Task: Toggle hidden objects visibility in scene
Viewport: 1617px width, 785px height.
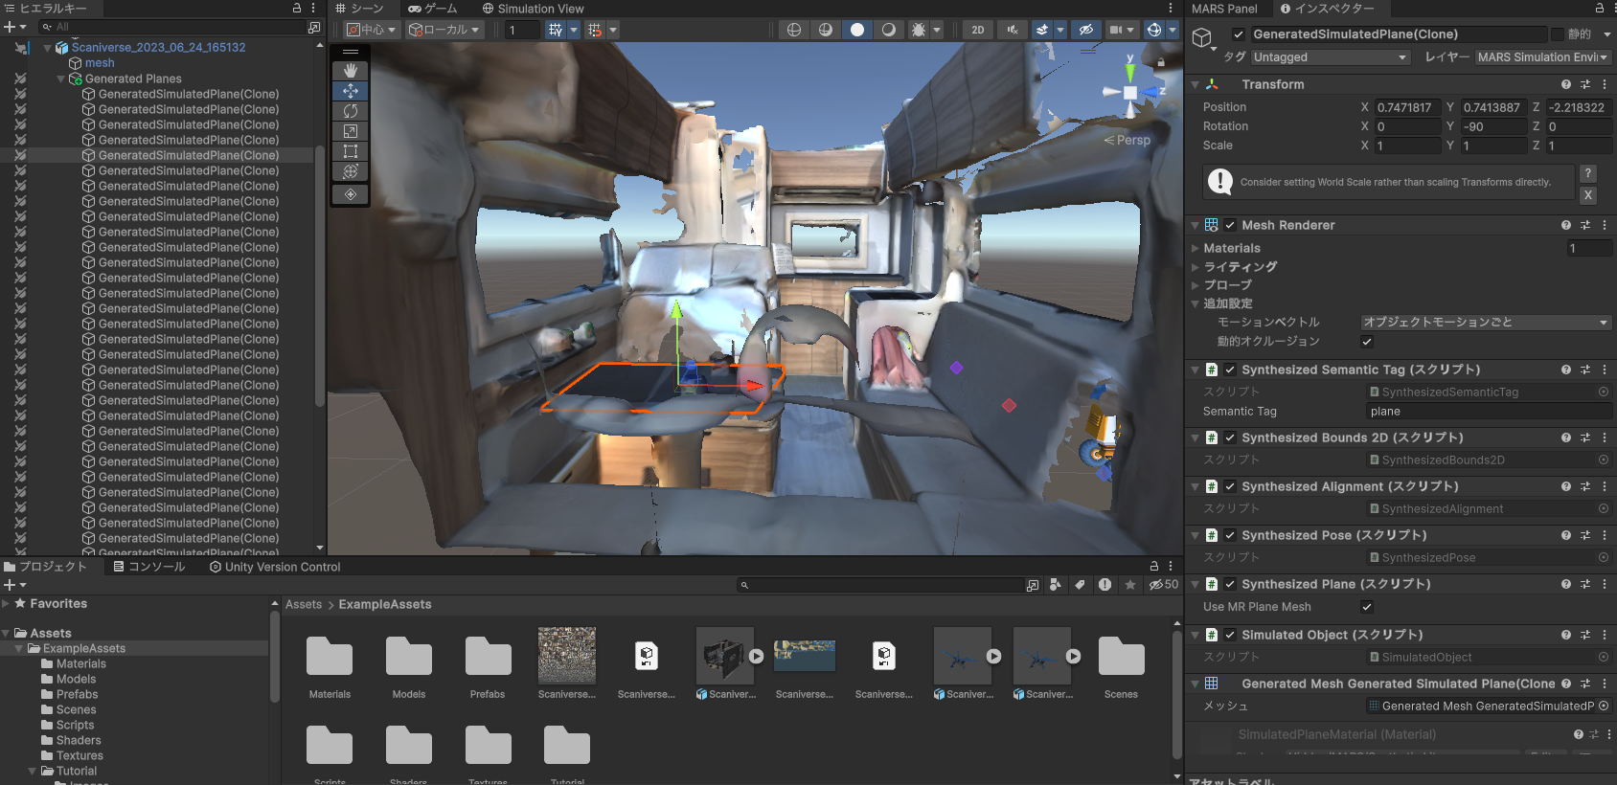Action: coord(1086,30)
